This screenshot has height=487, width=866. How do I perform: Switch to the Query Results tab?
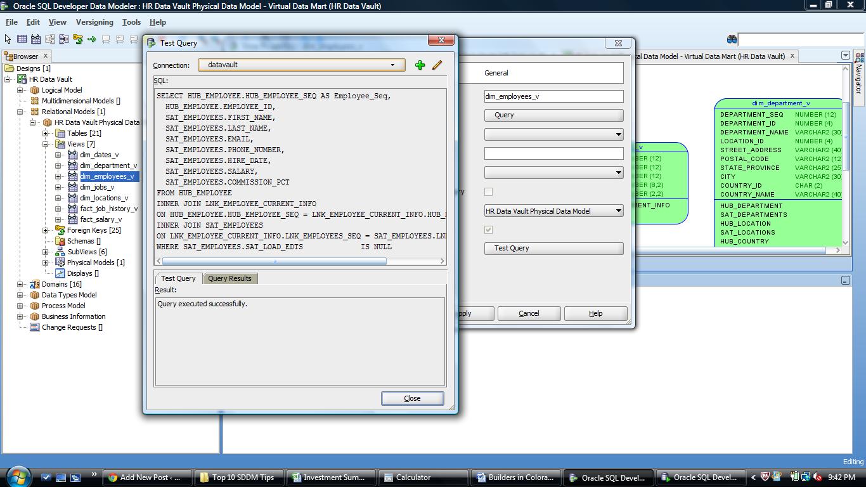(x=229, y=278)
